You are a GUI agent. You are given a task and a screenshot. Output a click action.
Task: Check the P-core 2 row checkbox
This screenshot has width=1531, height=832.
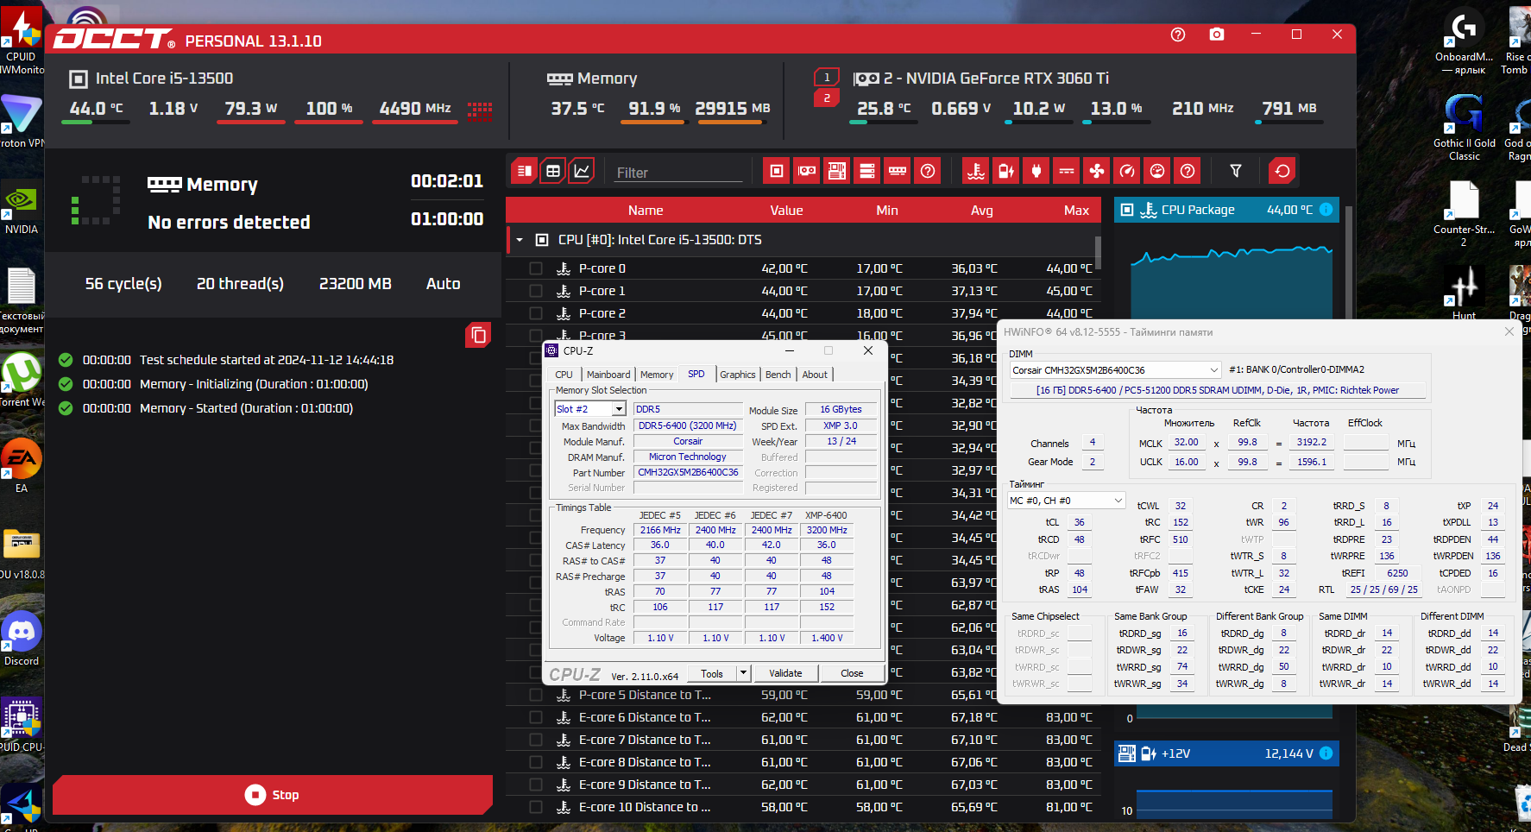(536, 313)
